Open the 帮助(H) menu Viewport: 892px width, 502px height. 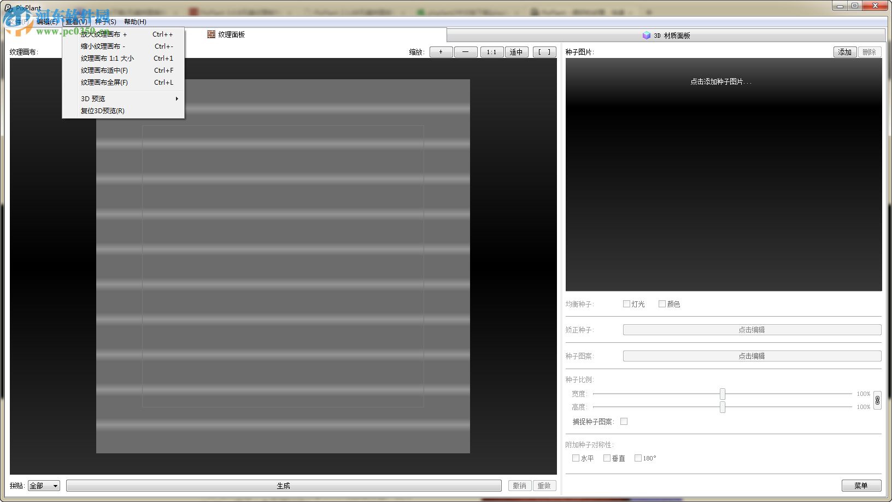pyautogui.click(x=135, y=22)
